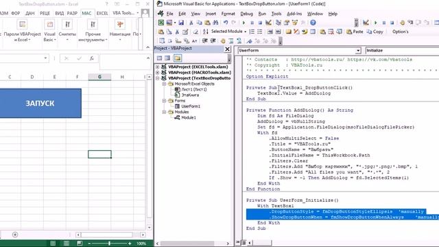
Task: Open the Visual Basic ribbon dropdown
Action: pos(49,31)
